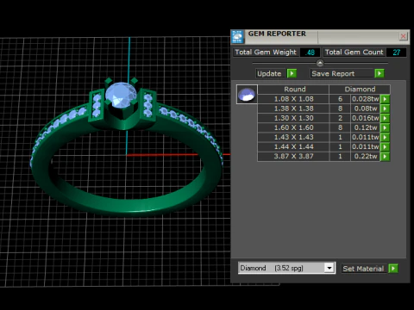Select the 1.38 X 1.38 size cell
The width and height of the screenshot is (414, 310).
point(293,108)
